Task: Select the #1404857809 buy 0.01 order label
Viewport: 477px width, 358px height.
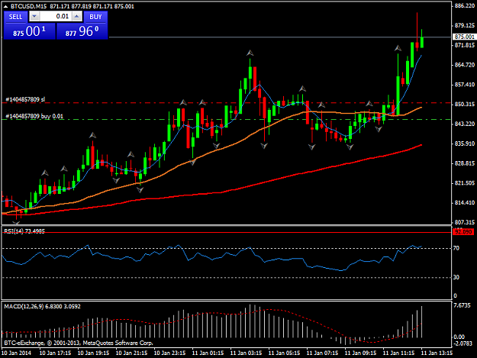Action: tap(34, 116)
